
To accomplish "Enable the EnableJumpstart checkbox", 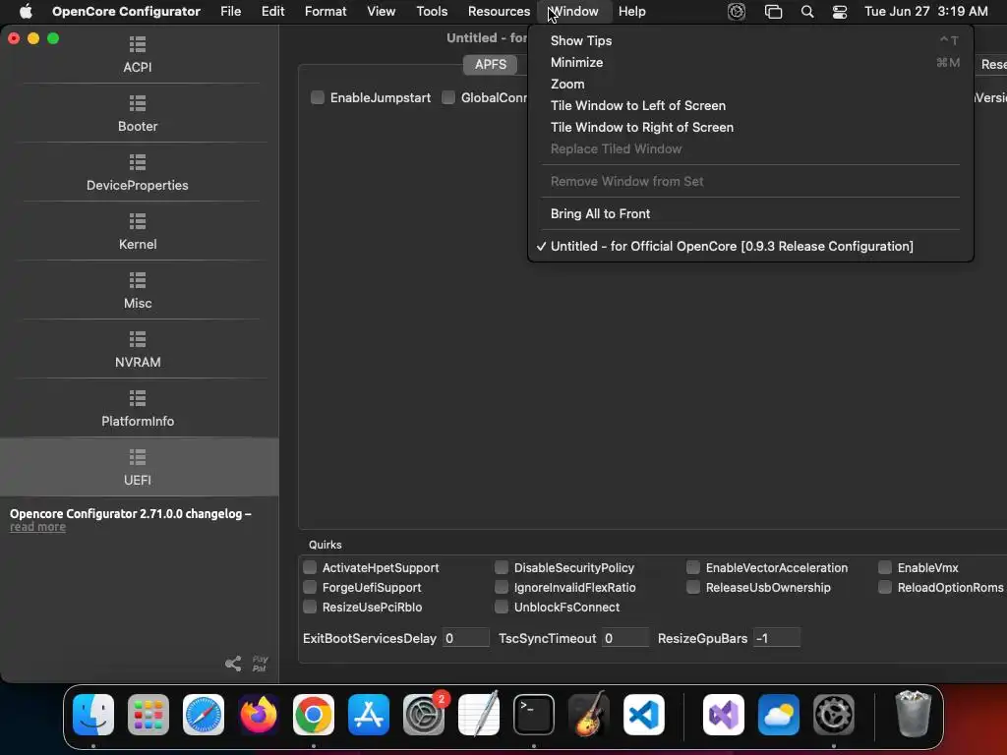I will tap(318, 97).
